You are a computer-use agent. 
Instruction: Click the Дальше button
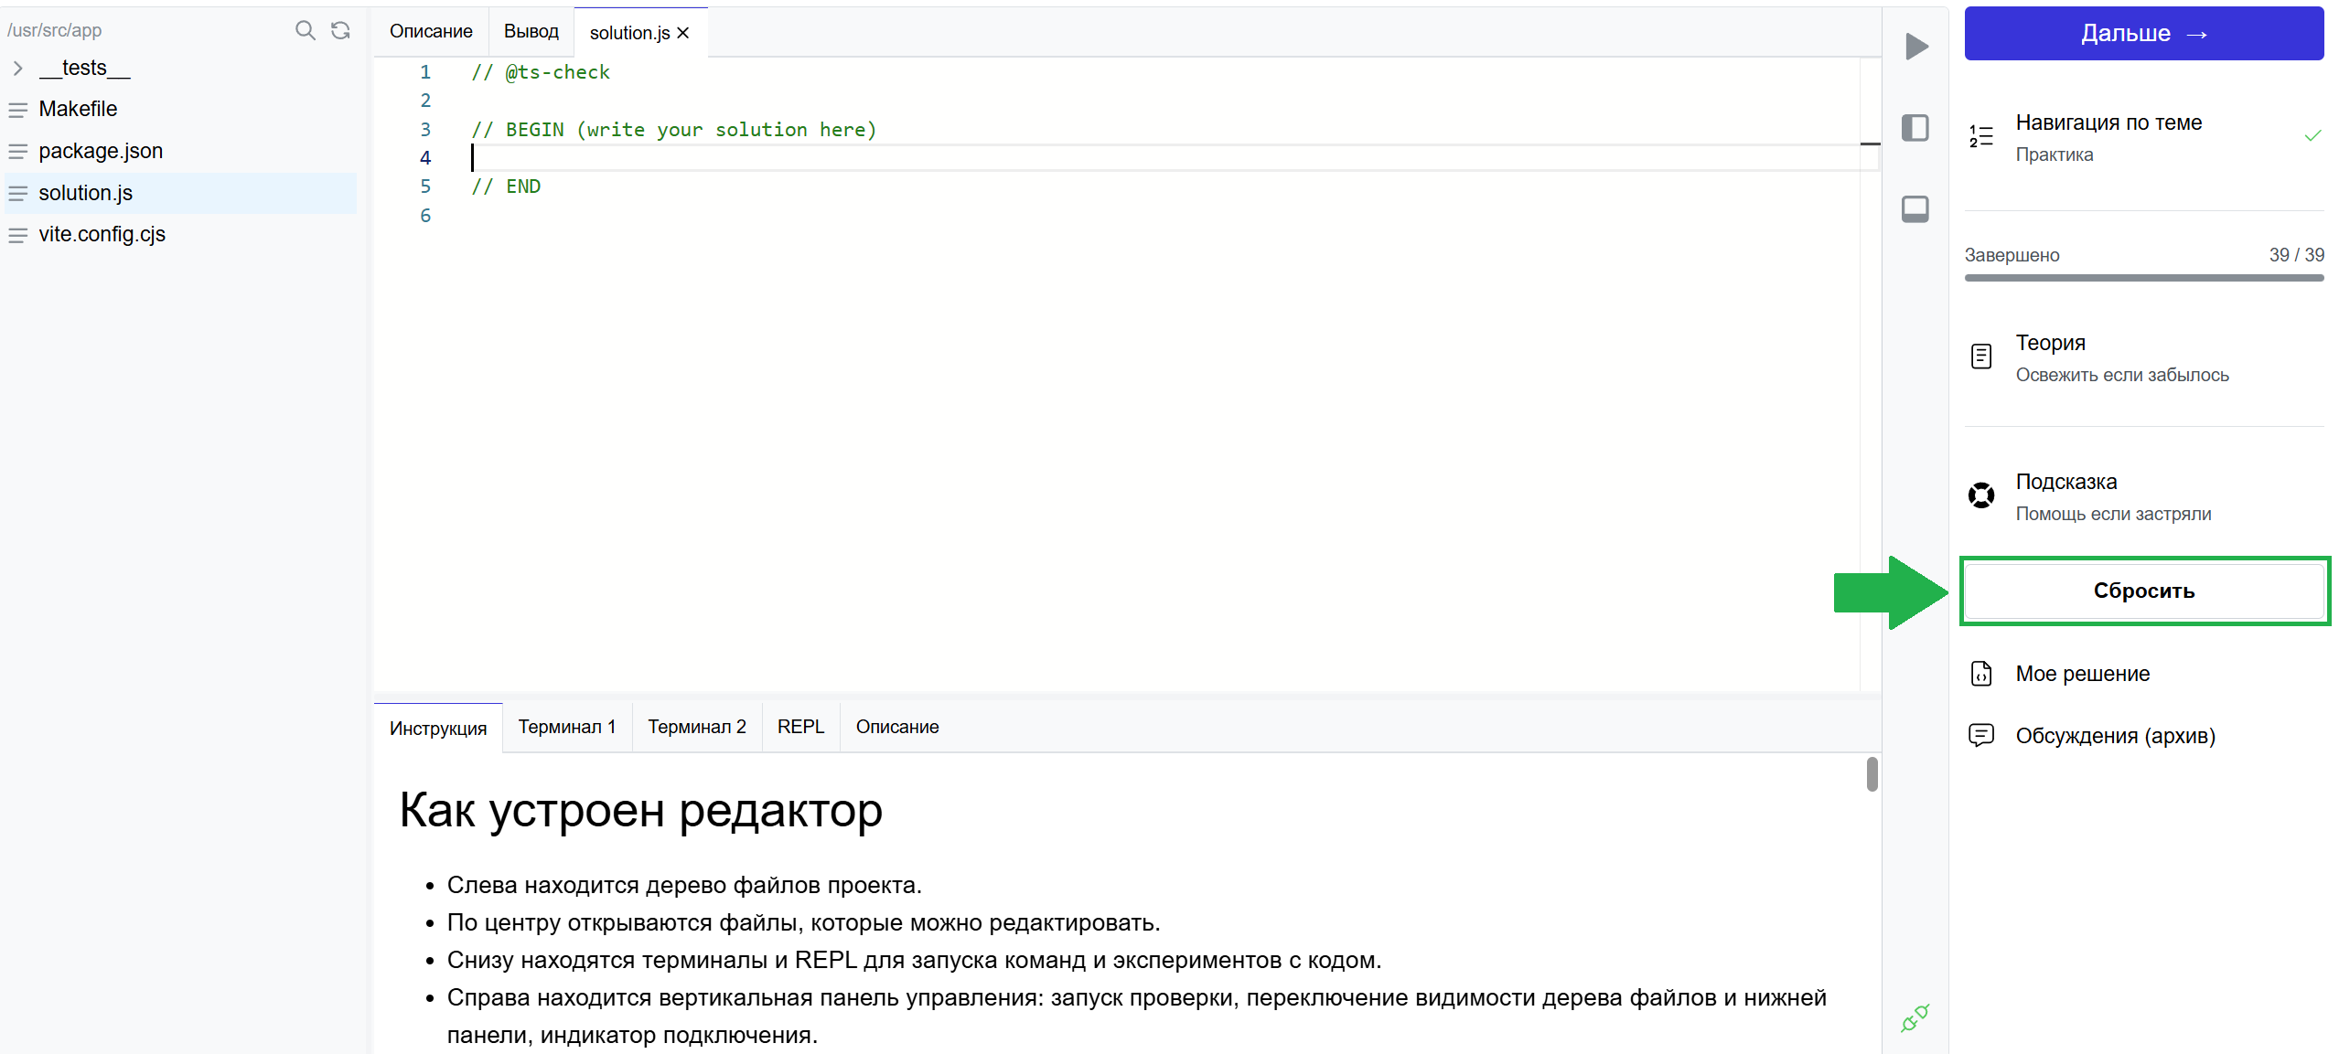click(2143, 34)
